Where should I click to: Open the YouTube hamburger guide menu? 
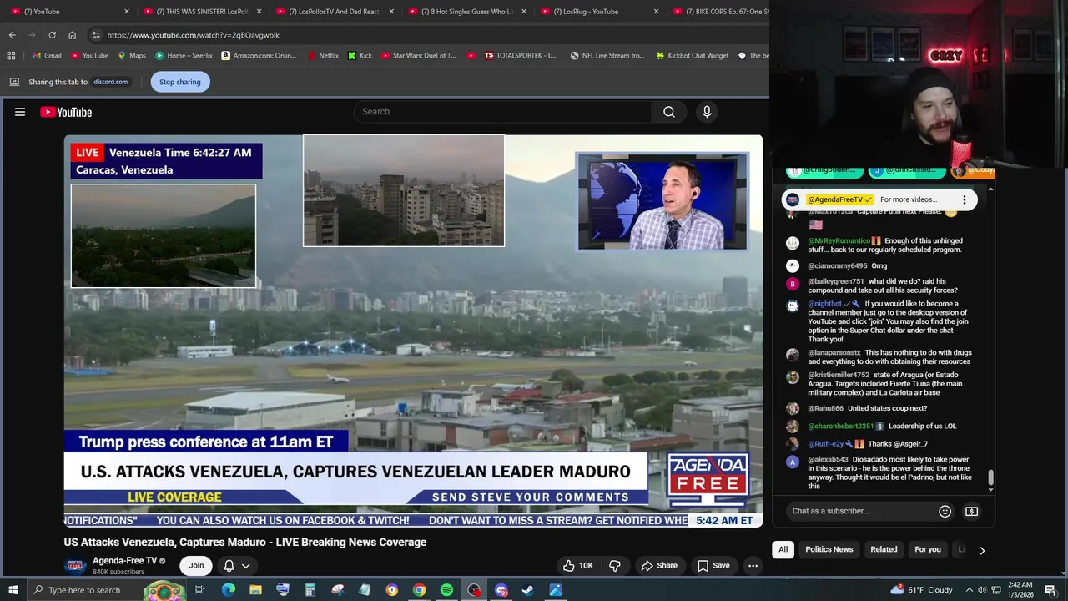coord(20,112)
